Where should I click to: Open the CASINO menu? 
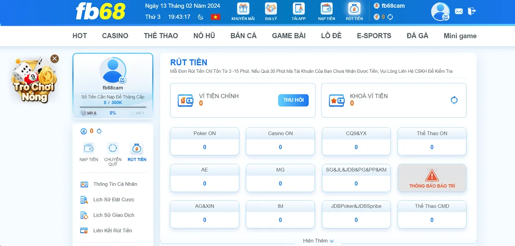[115, 36]
